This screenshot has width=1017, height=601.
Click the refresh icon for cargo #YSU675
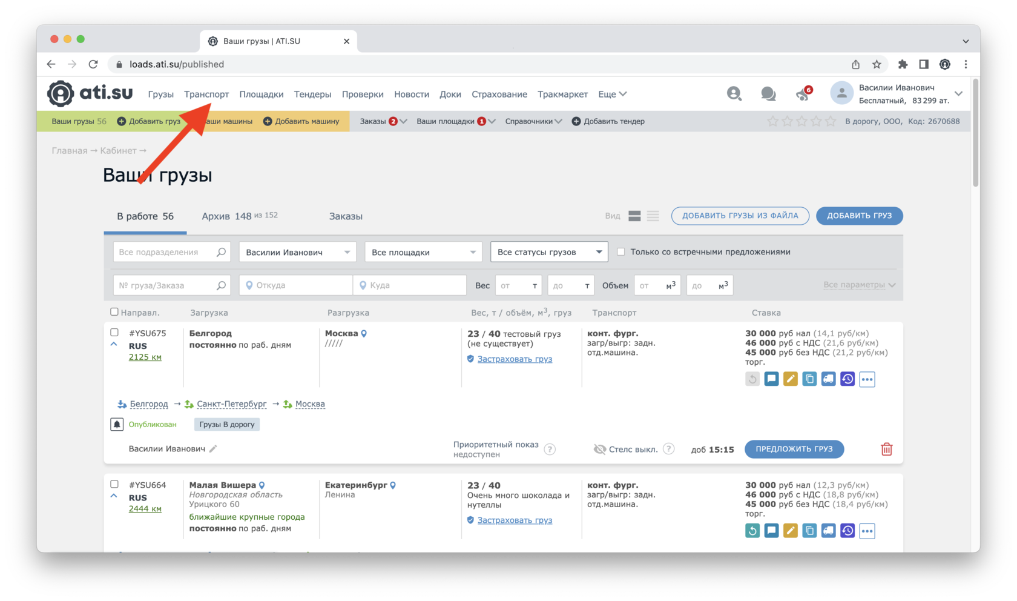coord(752,379)
